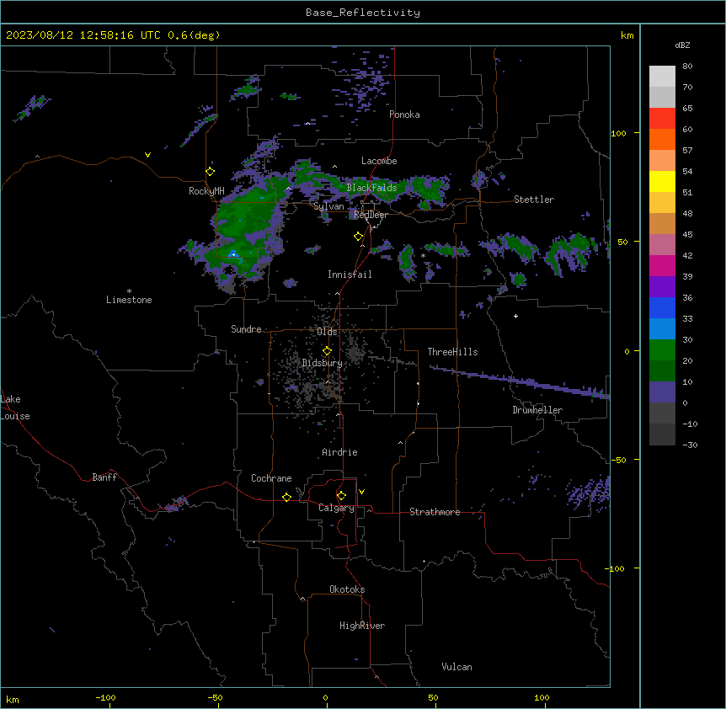Click the km unit label at top right
Image resolution: width=726 pixels, height=709 pixels.
pos(627,35)
